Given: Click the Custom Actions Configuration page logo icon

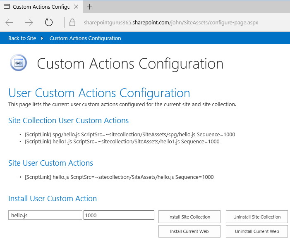Looking at the screenshot, I should pos(18,63).
